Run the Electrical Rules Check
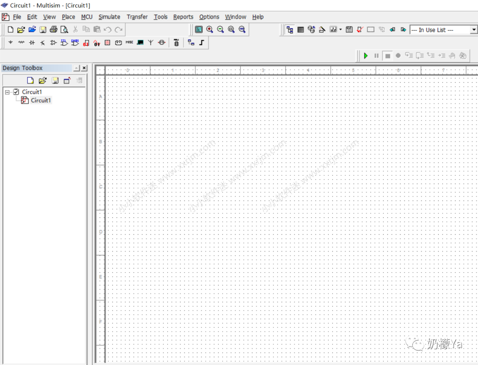 [360, 30]
